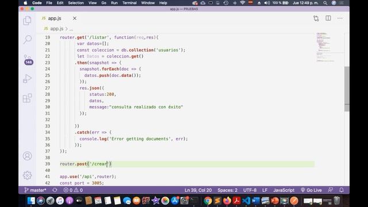Viewport: 368px width, 207px height.
Task: Open the View menu
Action: [x=93, y=3]
